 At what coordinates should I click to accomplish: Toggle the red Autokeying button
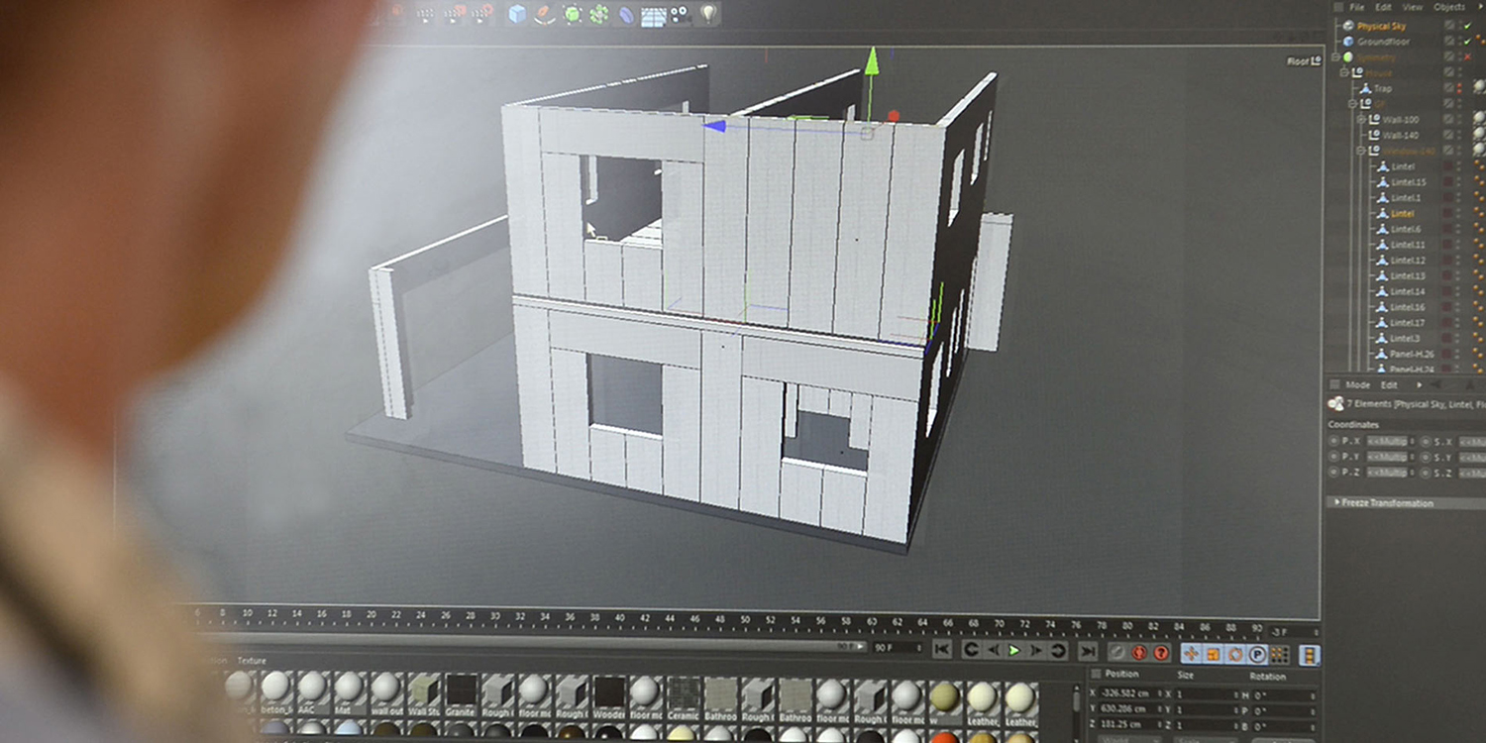(1139, 653)
